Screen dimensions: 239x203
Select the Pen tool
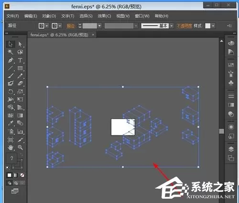[x=11, y=60]
